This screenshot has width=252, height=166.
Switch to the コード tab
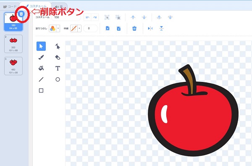click(x=10, y=7)
